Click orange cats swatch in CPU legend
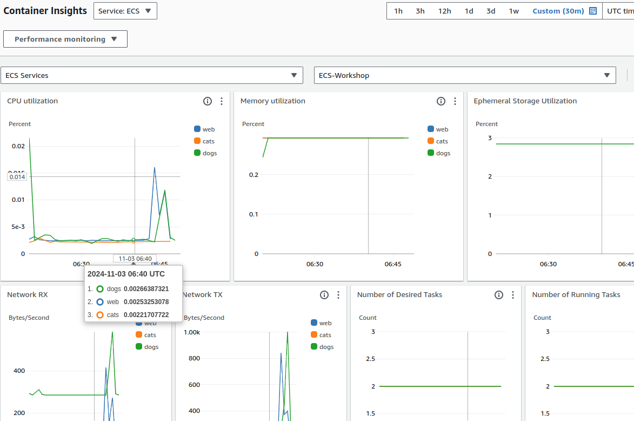634x421 pixels. [197, 141]
